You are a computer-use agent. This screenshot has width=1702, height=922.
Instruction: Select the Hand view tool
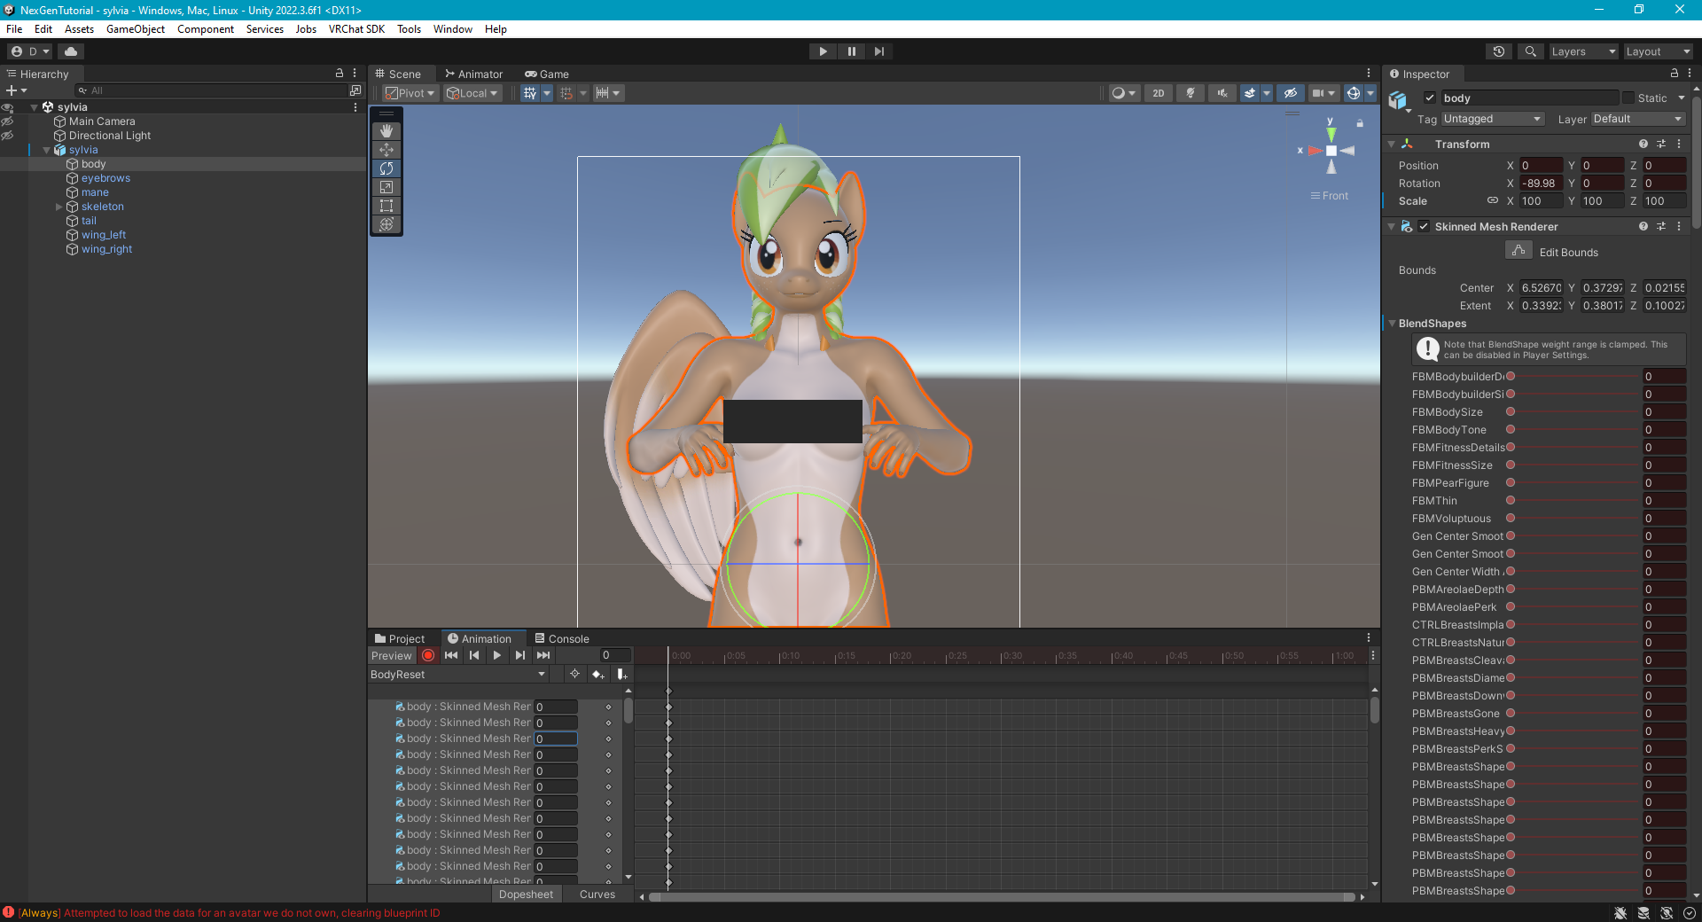click(386, 130)
